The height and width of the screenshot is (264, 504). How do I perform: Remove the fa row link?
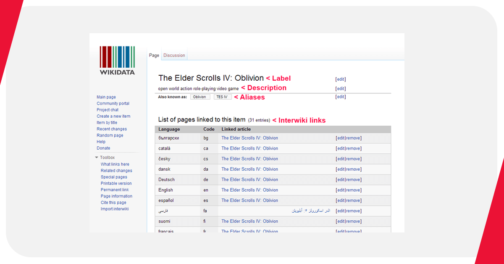point(353,211)
